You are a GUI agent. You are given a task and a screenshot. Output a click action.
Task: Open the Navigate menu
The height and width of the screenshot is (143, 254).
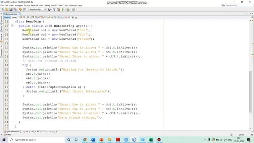click(x=19, y=6)
